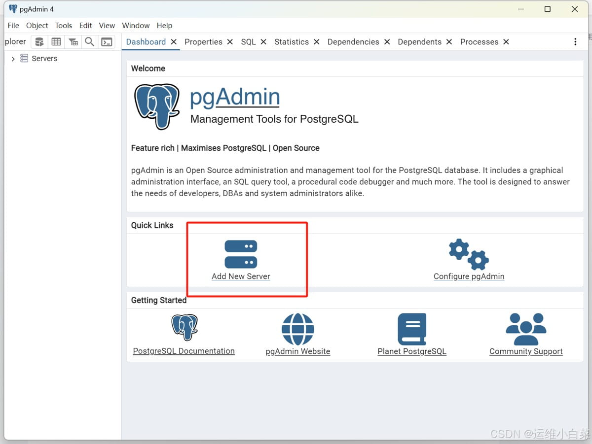The height and width of the screenshot is (444, 592).
Task: Open the View menu
Action: (107, 26)
